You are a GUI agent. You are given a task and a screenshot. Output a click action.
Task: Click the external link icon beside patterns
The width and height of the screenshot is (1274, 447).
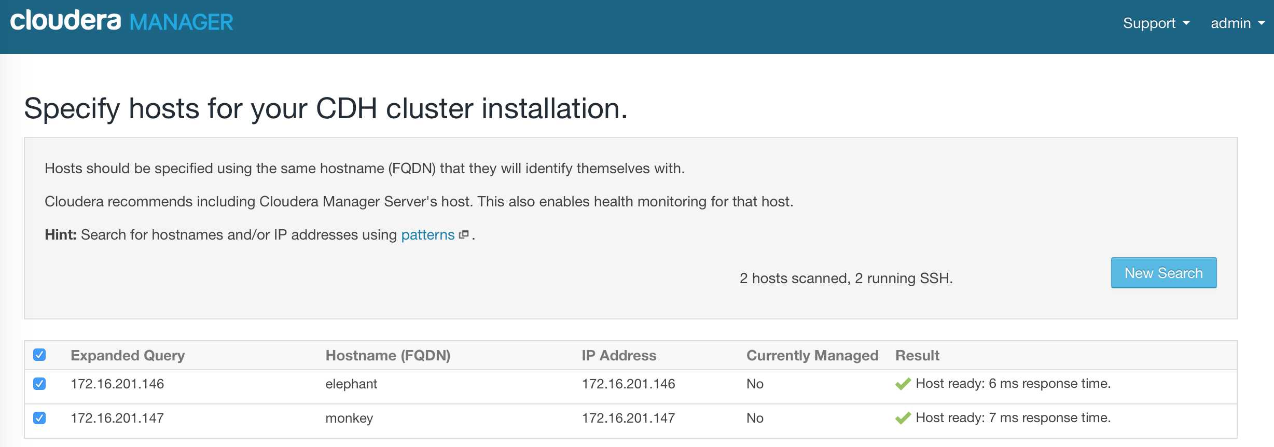click(x=464, y=234)
